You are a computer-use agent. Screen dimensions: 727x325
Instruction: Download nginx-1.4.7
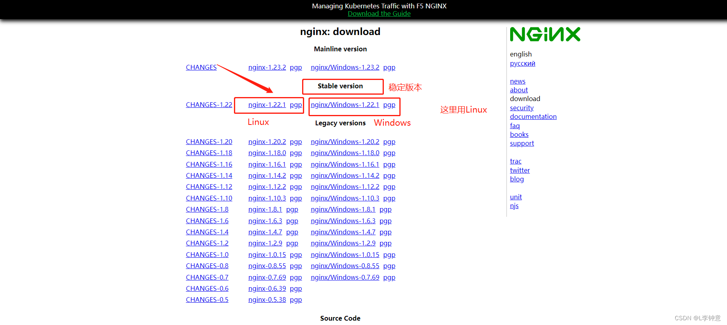(265, 232)
